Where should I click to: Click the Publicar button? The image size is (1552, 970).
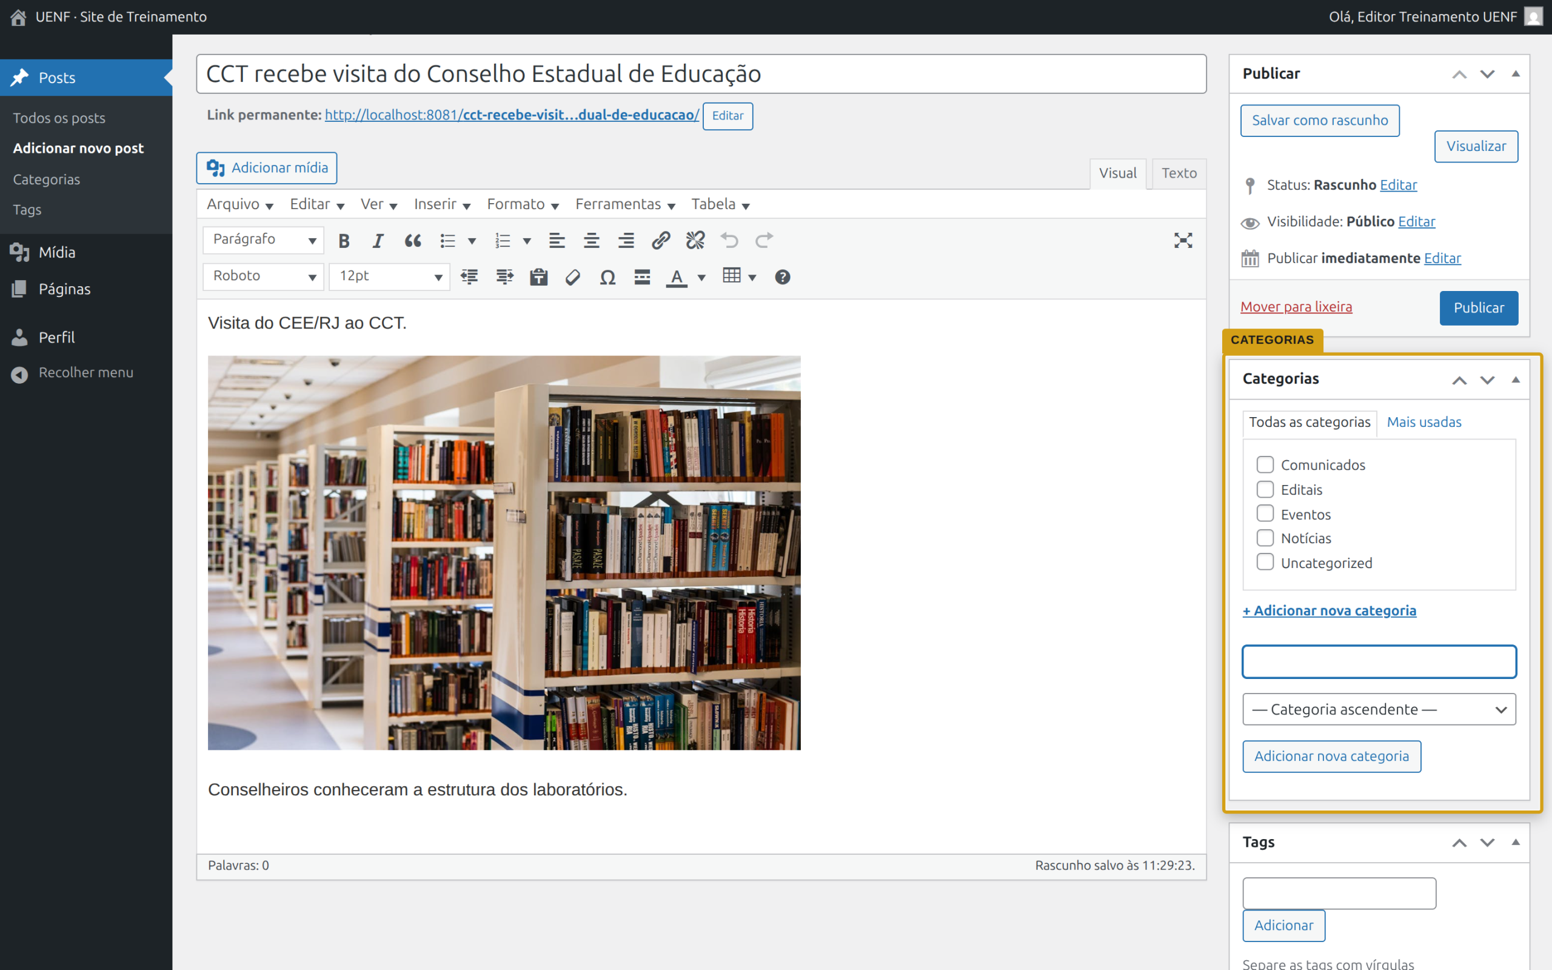coord(1478,308)
